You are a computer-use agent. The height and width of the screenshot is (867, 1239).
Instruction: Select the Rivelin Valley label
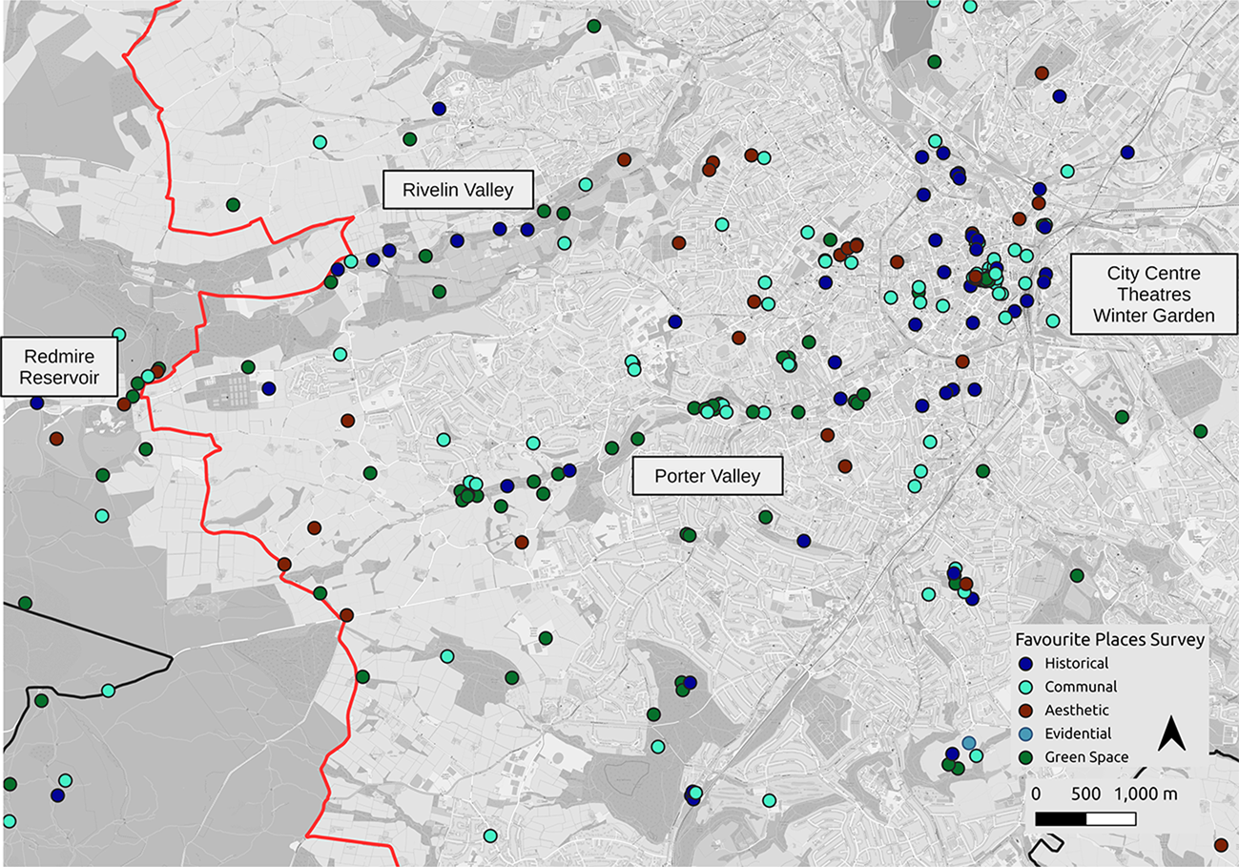click(x=457, y=191)
